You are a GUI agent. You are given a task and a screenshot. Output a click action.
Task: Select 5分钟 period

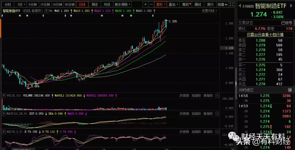33,4
